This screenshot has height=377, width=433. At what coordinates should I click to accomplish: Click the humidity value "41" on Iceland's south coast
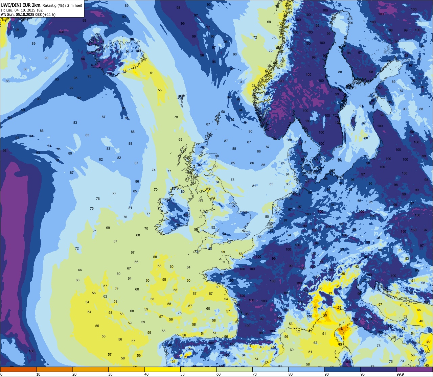click(124, 71)
